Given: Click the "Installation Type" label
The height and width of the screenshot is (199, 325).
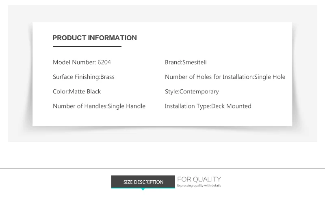Looking at the screenshot, I should coord(187,106).
